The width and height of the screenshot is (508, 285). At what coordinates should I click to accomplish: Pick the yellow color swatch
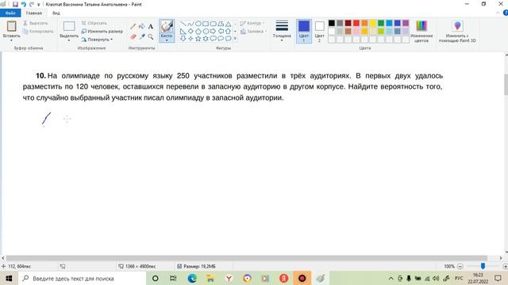click(x=372, y=23)
